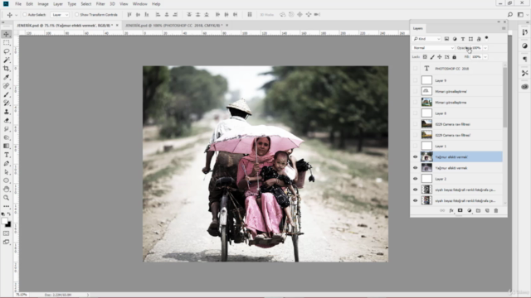This screenshot has width=531, height=298.
Task: Open the Kind filter dropdown
Action: coord(426,39)
